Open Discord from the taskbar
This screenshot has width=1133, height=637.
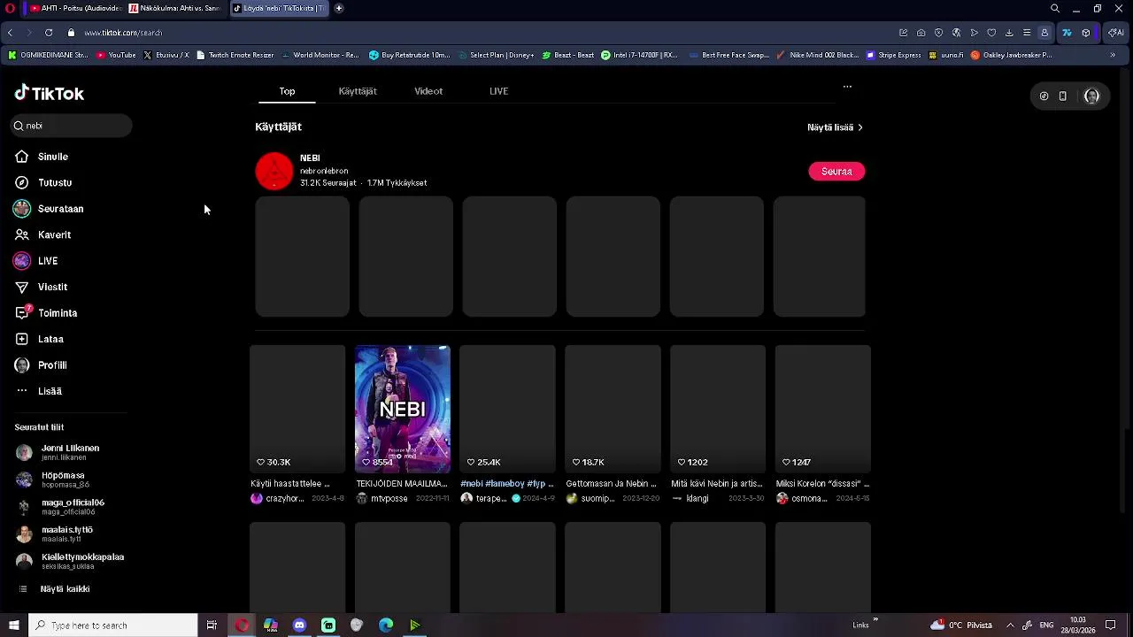[x=299, y=625]
